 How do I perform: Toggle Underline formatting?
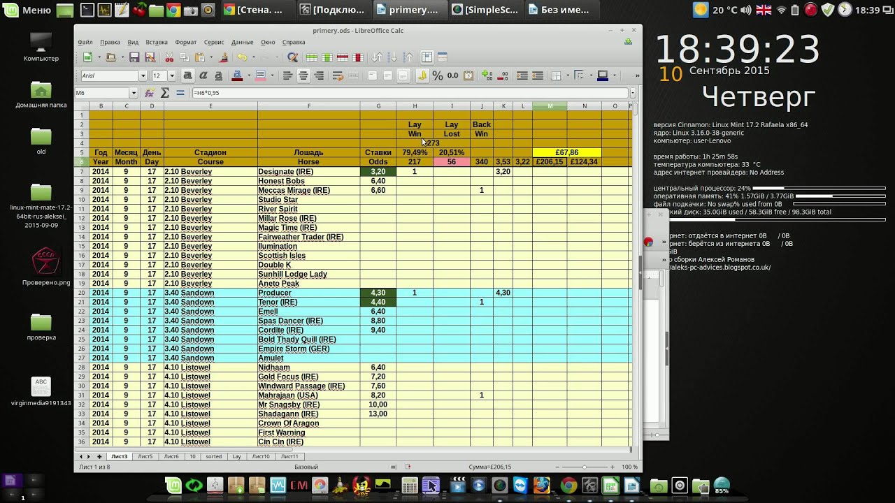(219, 75)
